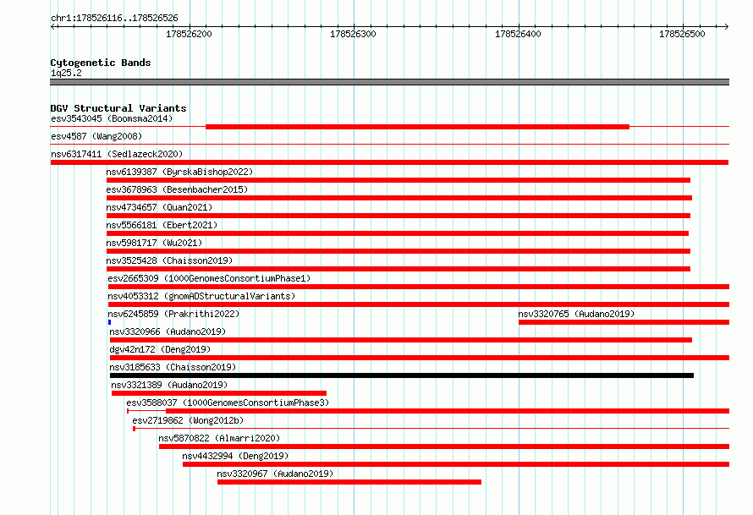The width and height of the screenshot is (753, 515).
Task: Click the nsv3525428 (Chaisson2019) label
Action: click(x=169, y=260)
